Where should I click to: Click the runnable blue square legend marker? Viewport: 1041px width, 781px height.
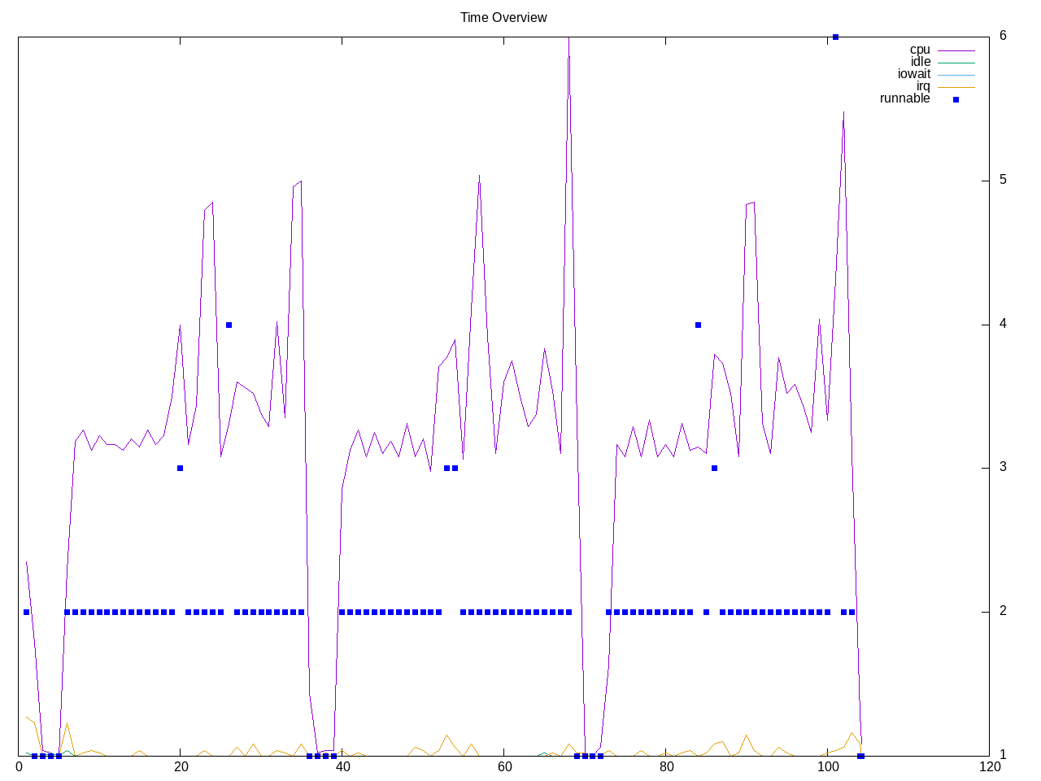[x=956, y=99]
